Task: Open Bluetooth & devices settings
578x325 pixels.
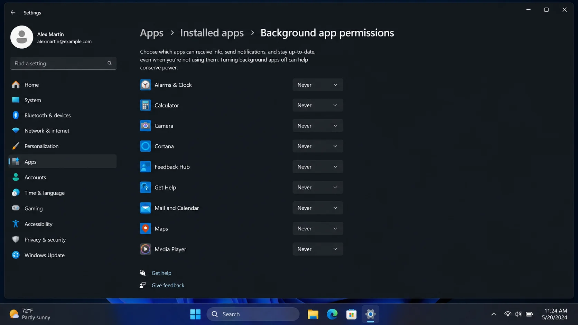Action: tap(63, 115)
